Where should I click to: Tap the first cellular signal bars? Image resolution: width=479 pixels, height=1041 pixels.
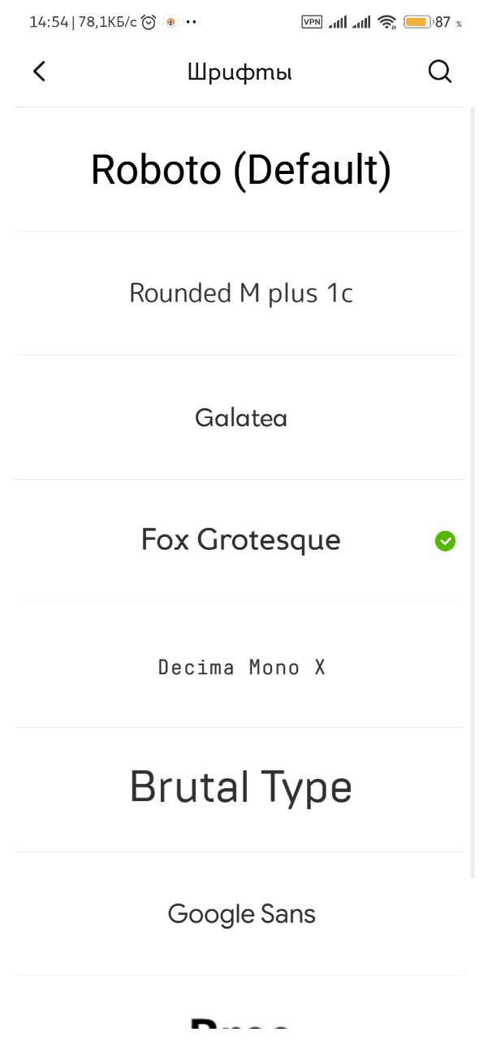click(x=338, y=22)
